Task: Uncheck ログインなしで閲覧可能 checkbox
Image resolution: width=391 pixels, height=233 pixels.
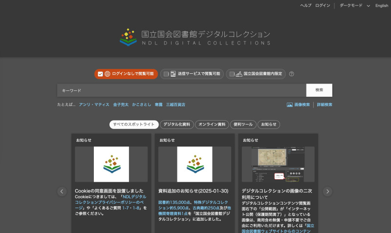Action: click(x=100, y=74)
